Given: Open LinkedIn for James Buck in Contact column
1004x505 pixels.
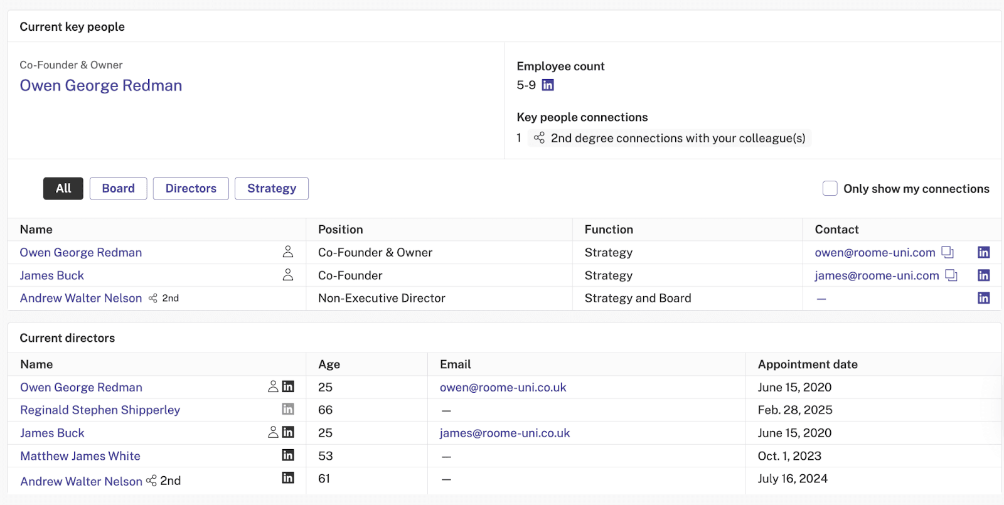Looking at the screenshot, I should click(x=983, y=275).
